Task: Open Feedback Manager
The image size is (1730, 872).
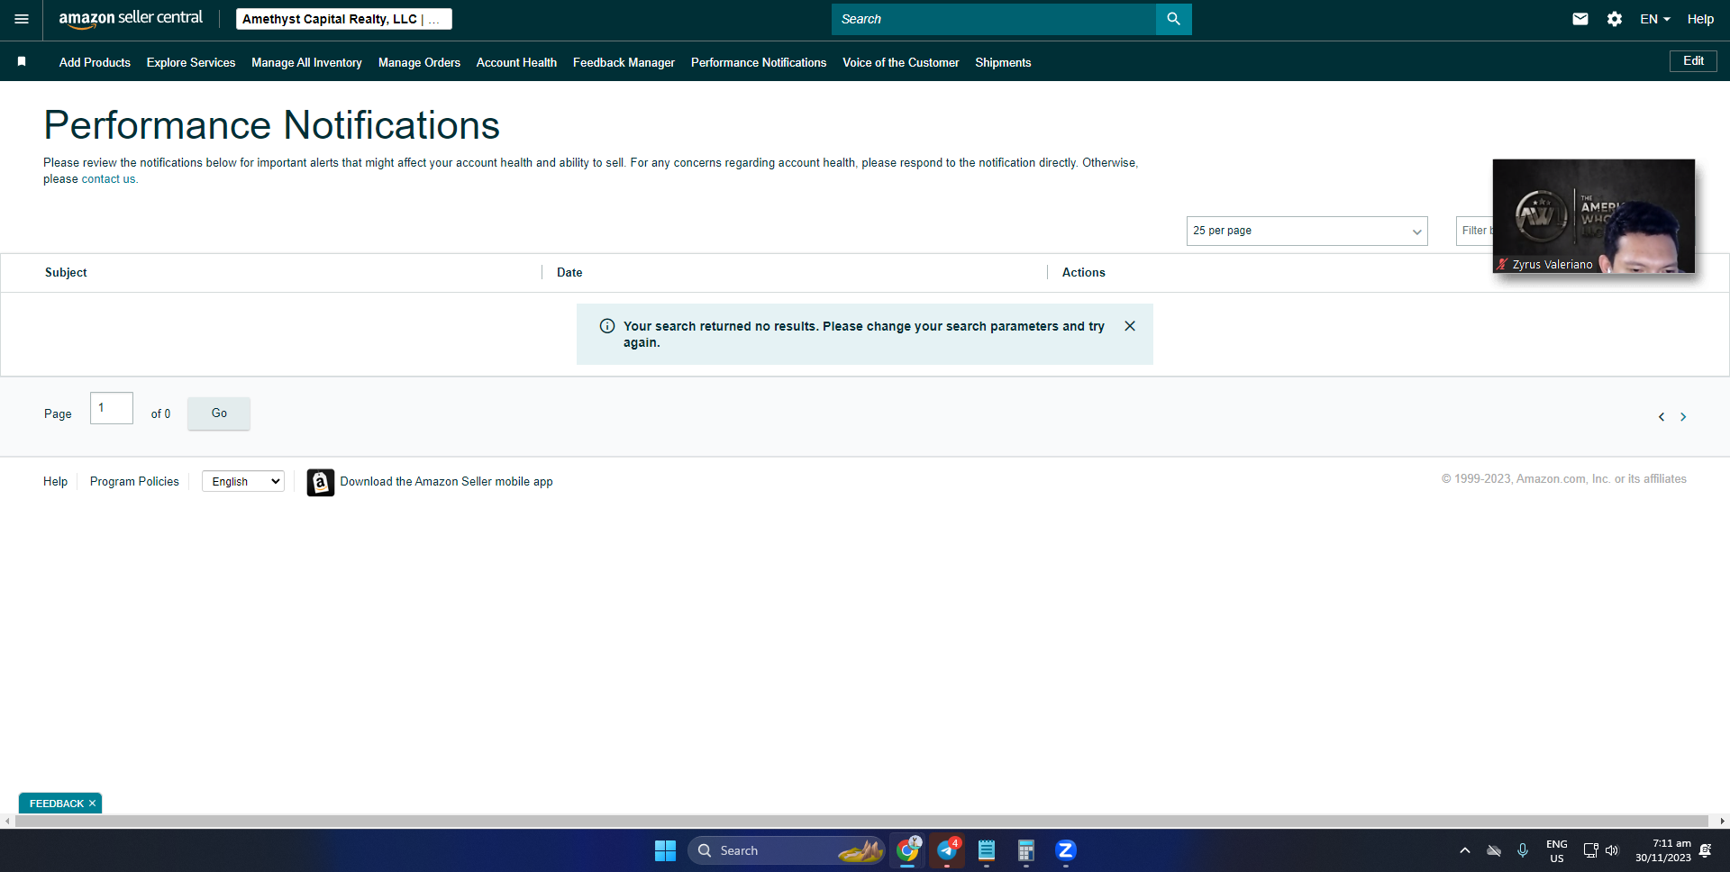Action: pos(624,62)
